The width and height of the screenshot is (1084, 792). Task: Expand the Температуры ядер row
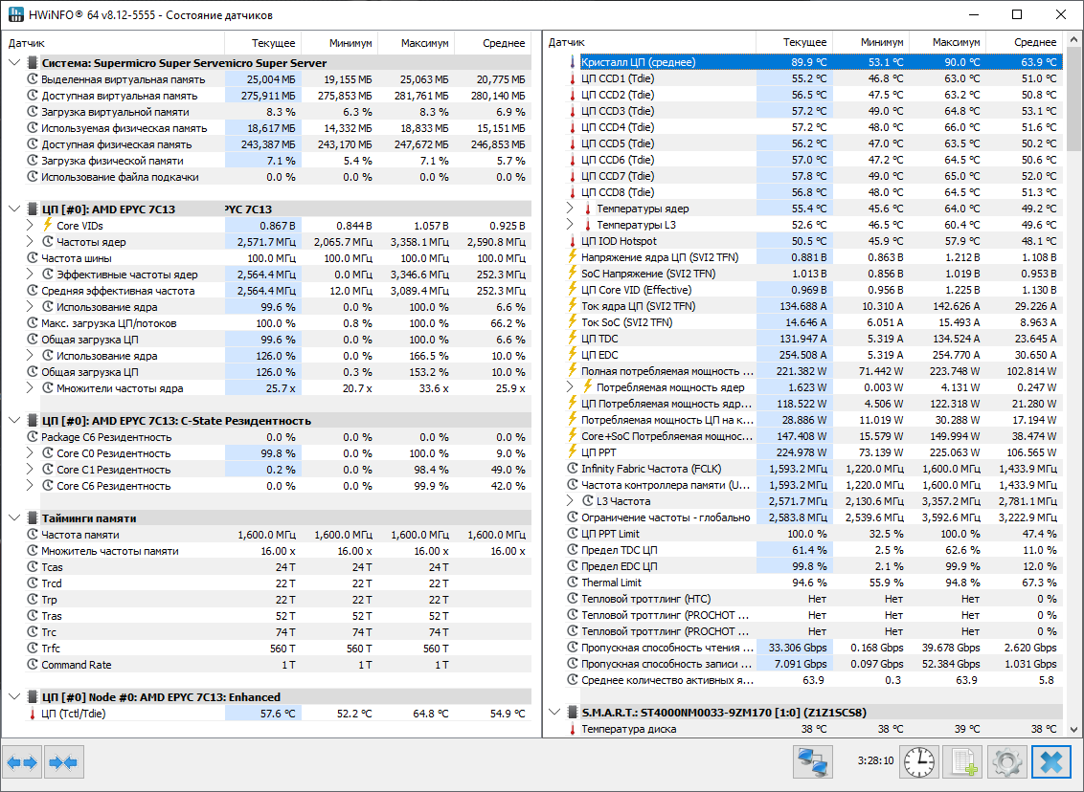(570, 208)
